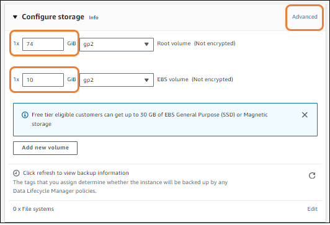Click the clock icon beside backup information

pyautogui.click(x=16, y=173)
